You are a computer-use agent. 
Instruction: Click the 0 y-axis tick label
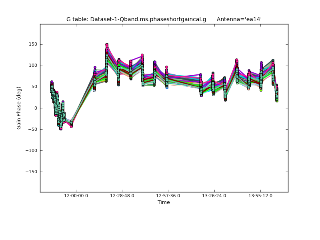(36, 108)
